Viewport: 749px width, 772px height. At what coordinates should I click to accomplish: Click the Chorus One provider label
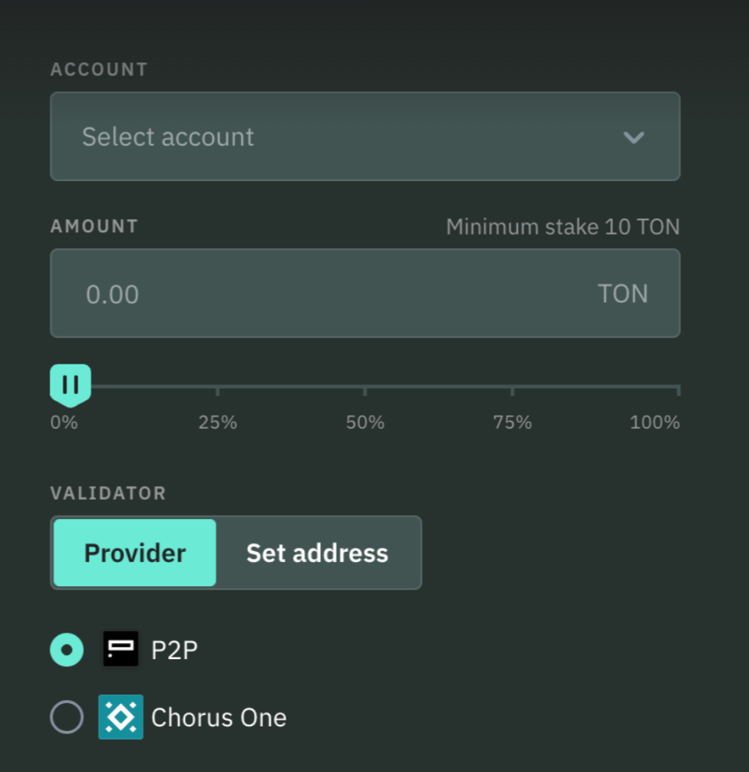pyautogui.click(x=218, y=718)
